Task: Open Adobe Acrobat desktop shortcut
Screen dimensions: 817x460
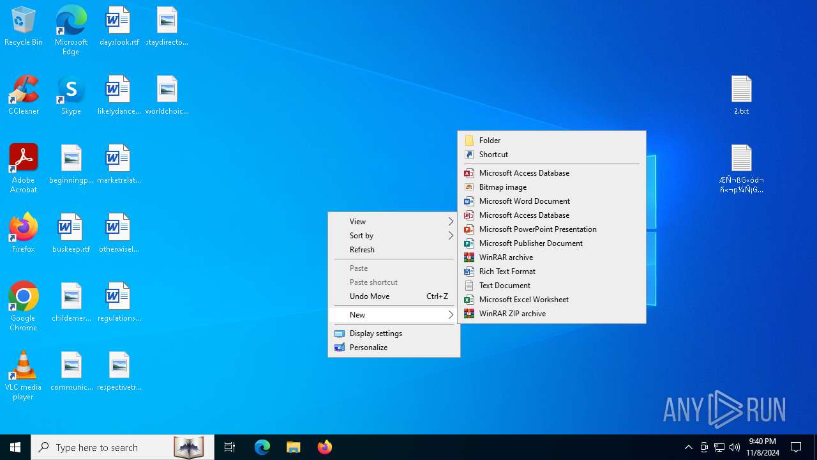Action: click(x=24, y=169)
